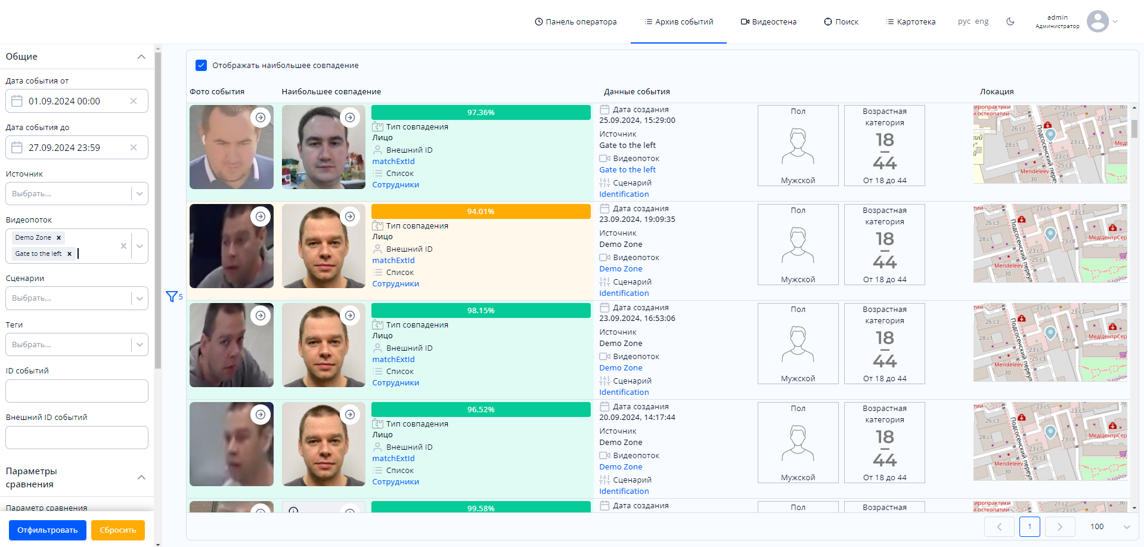This screenshot has width=1144, height=547.
Task: Remove the Demo Zone video stream tag
Action: pos(58,237)
